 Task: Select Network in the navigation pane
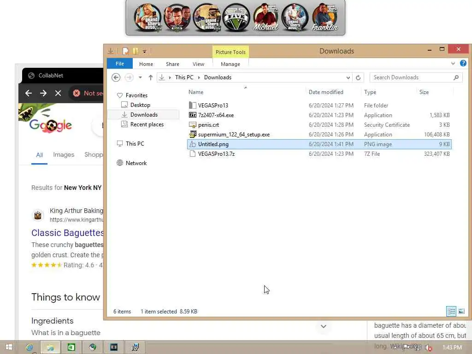point(136,163)
